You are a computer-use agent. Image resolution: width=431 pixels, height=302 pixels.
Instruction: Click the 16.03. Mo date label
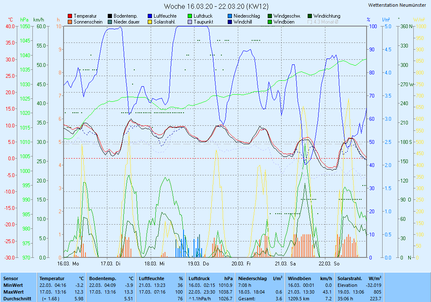(x=68, y=264)
